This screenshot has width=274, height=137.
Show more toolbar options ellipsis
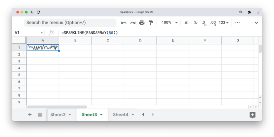(x=237, y=23)
